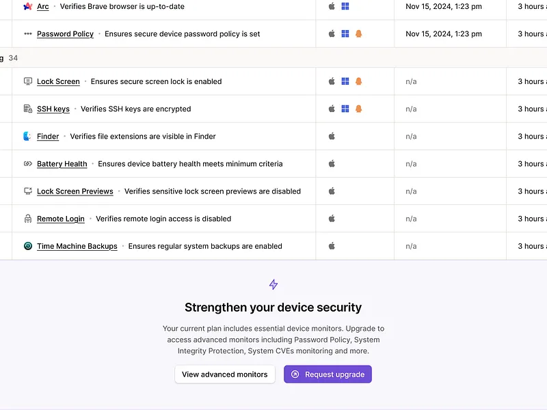Select the SSH keys monitor link
The image size is (547, 410).
click(53, 109)
